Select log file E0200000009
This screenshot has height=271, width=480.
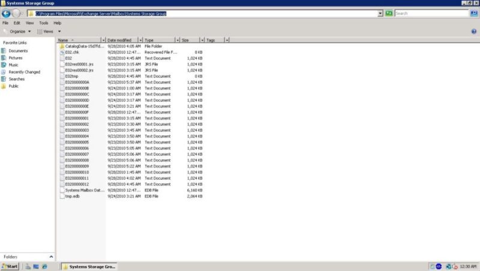pos(77,166)
